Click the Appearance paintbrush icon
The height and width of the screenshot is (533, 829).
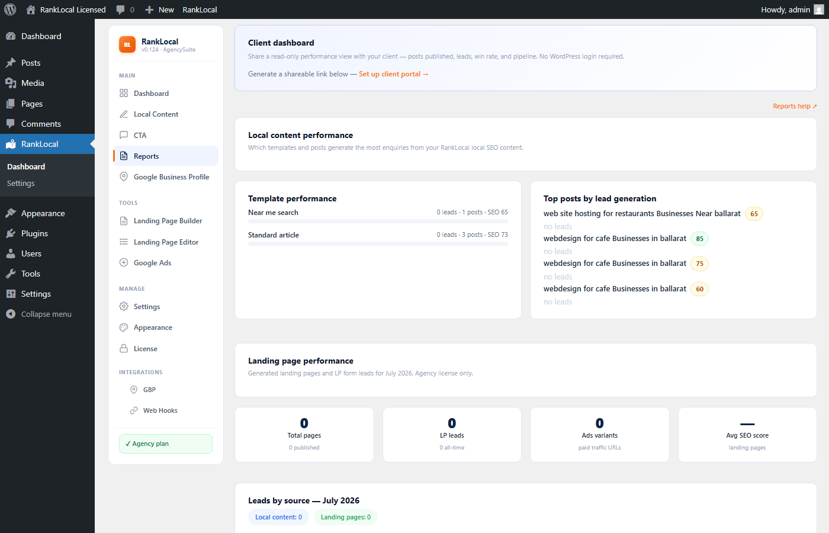11,213
